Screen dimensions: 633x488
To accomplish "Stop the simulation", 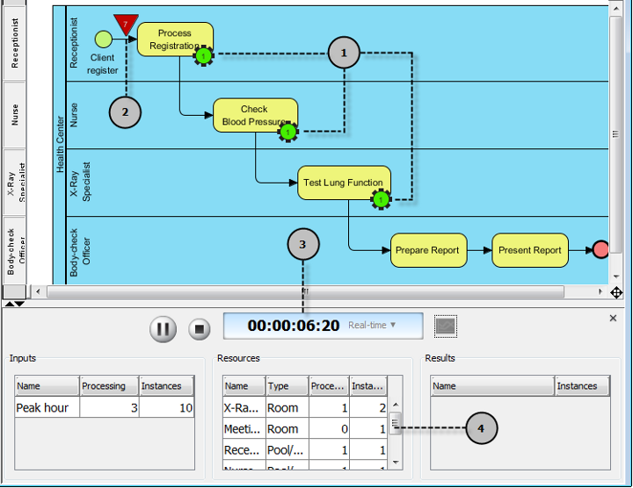I will (199, 329).
